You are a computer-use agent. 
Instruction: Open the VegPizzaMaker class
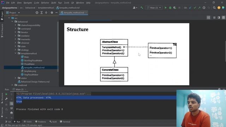click(31, 74)
